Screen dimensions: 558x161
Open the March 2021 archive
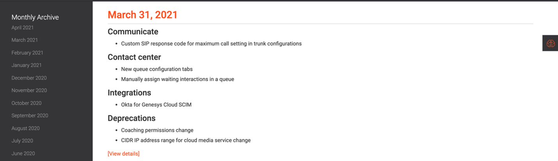point(25,40)
